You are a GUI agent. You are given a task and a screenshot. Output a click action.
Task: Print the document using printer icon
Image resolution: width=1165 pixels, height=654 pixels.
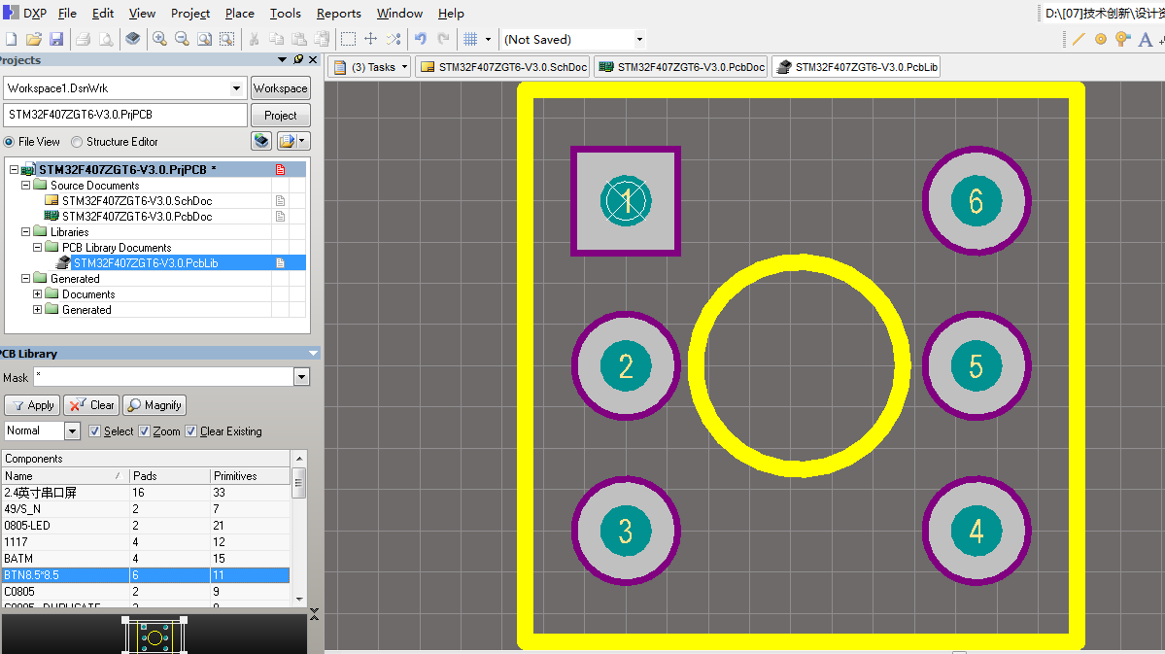(84, 40)
